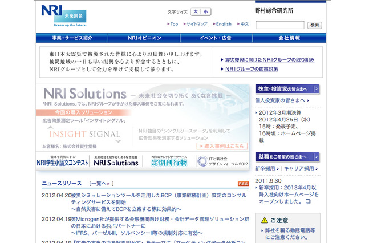Open 弊社を騙る勧誘電話等にご注意ください link
Image resolution: width=365 pixels, height=243 pixels.
pyautogui.click(x=290, y=234)
